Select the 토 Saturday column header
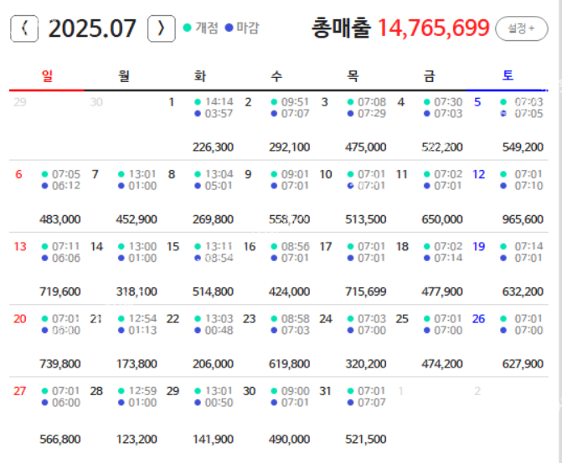 pos(508,76)
